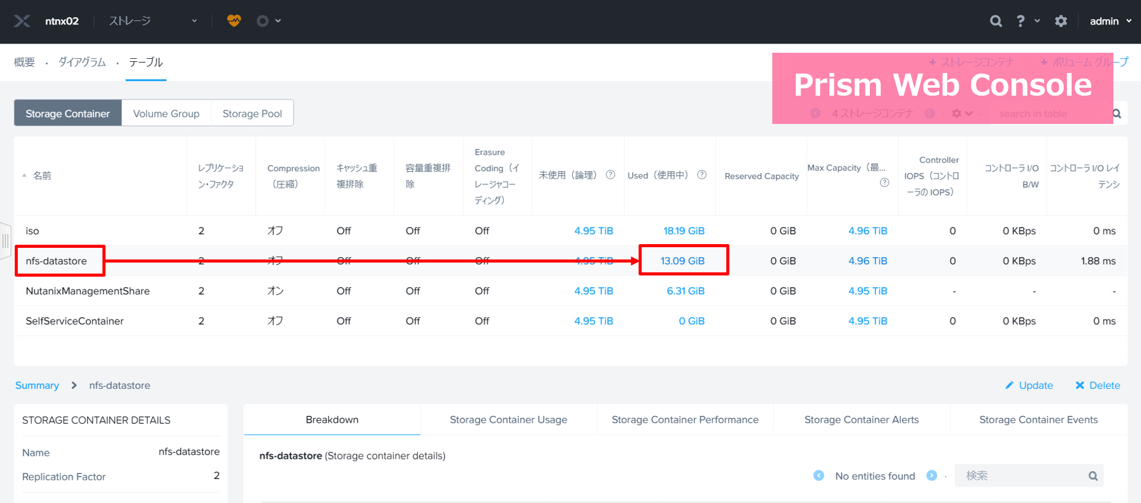
Task: Open the question mark help menu
Action: (1028, 21)
